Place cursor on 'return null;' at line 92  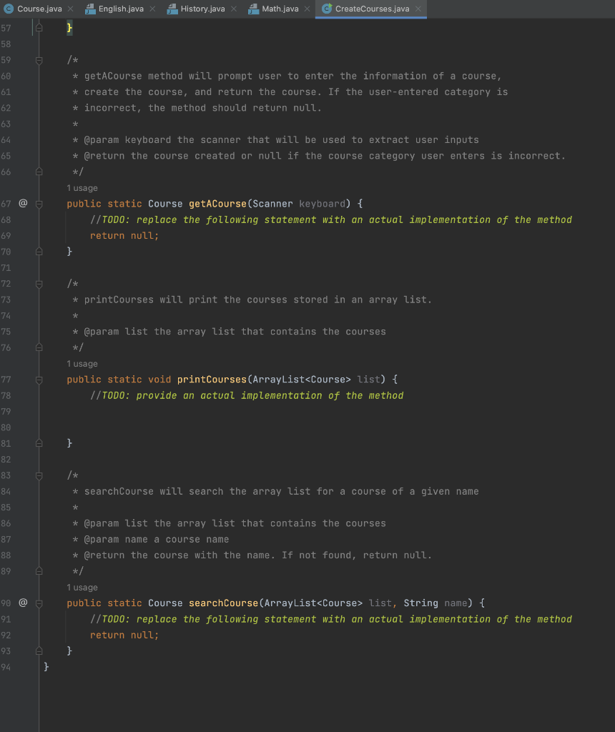(x=124, y=635)
